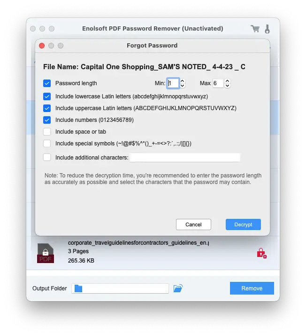Uncheck the Password length checkbox

coord(47,83)
